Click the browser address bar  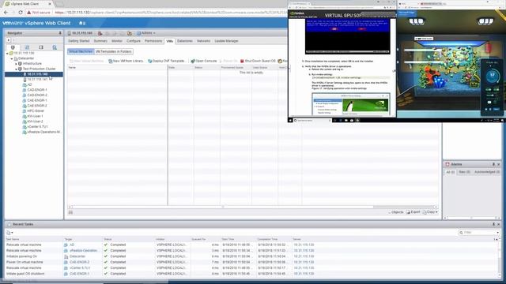[x=157, y=13]
